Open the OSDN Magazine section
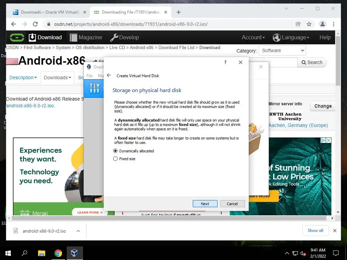The height and width of the screenshot is (260, 347). [x=86, y=37]
